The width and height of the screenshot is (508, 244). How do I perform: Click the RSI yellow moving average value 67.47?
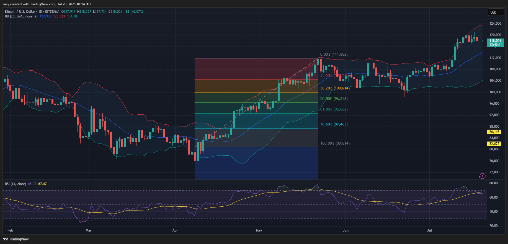pyautogui.click(x=42, y=184)
